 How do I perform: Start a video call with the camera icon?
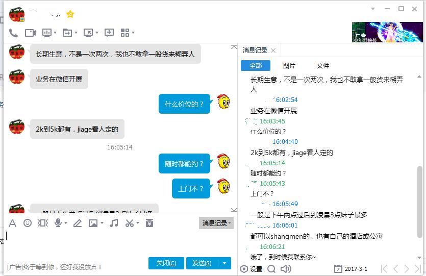pos(30,33)
